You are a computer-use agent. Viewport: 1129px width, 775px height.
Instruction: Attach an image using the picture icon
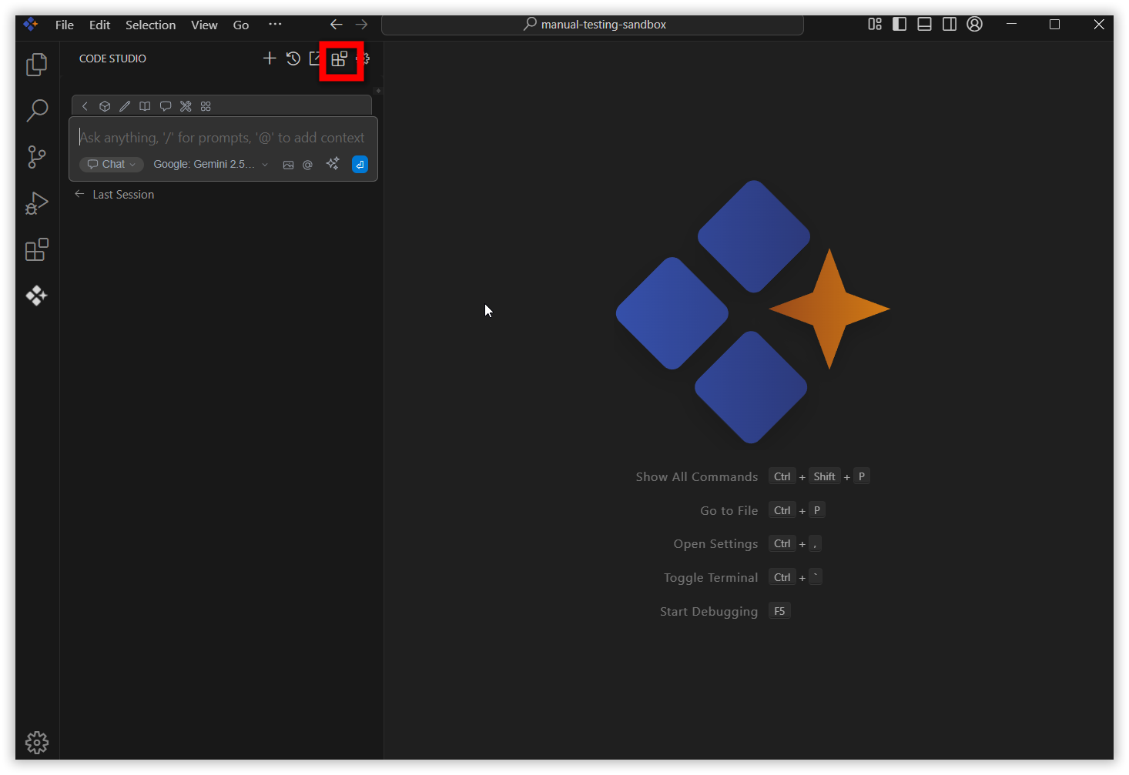[288, 165]
